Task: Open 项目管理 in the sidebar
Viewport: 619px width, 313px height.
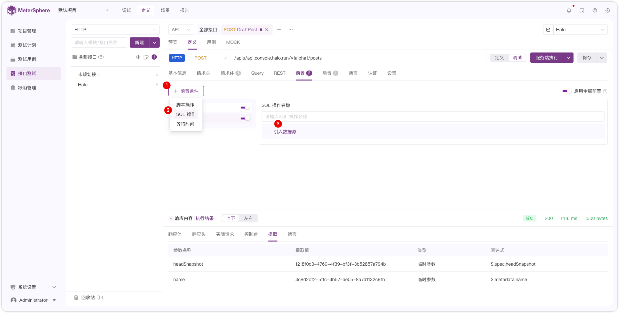Action: (x=27, y=31)
